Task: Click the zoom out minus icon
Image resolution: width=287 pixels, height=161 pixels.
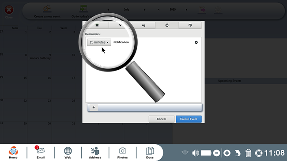Action: coord(216,153)
